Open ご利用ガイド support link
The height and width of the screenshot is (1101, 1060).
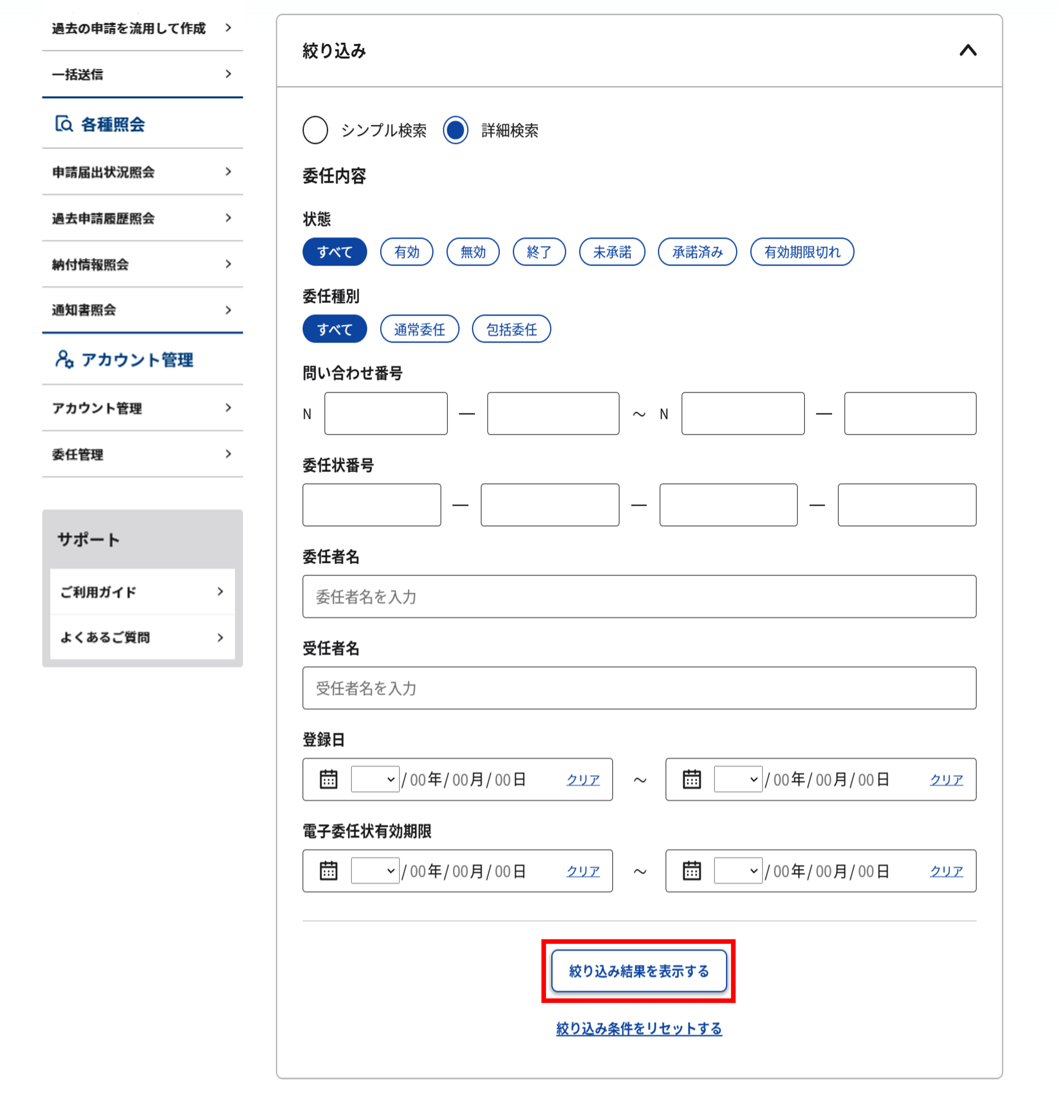pos(142,592)
